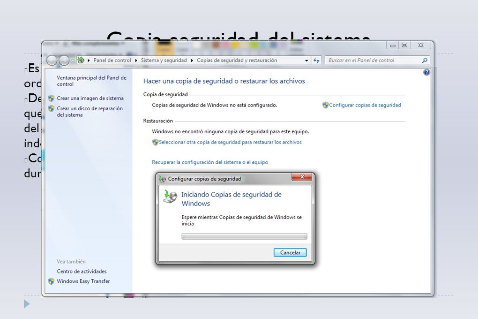The width and height of the screenshot is (478, 319).
Task: Click heading Hacer una copia de seguridad o restaurar
Action: point(224,81)
